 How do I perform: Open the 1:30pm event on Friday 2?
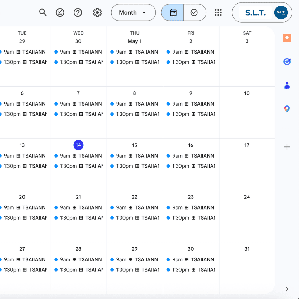[191, 62]
